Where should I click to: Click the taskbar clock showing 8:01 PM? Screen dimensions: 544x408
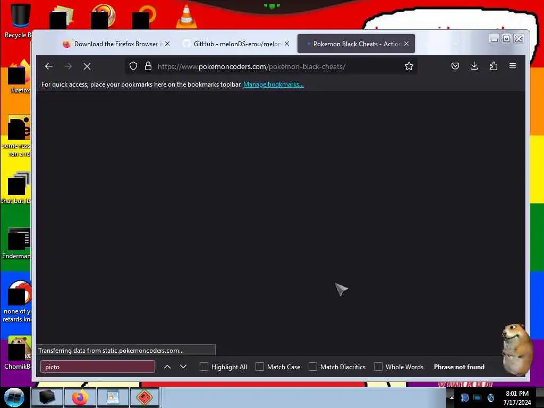click(x=517, y=397)
